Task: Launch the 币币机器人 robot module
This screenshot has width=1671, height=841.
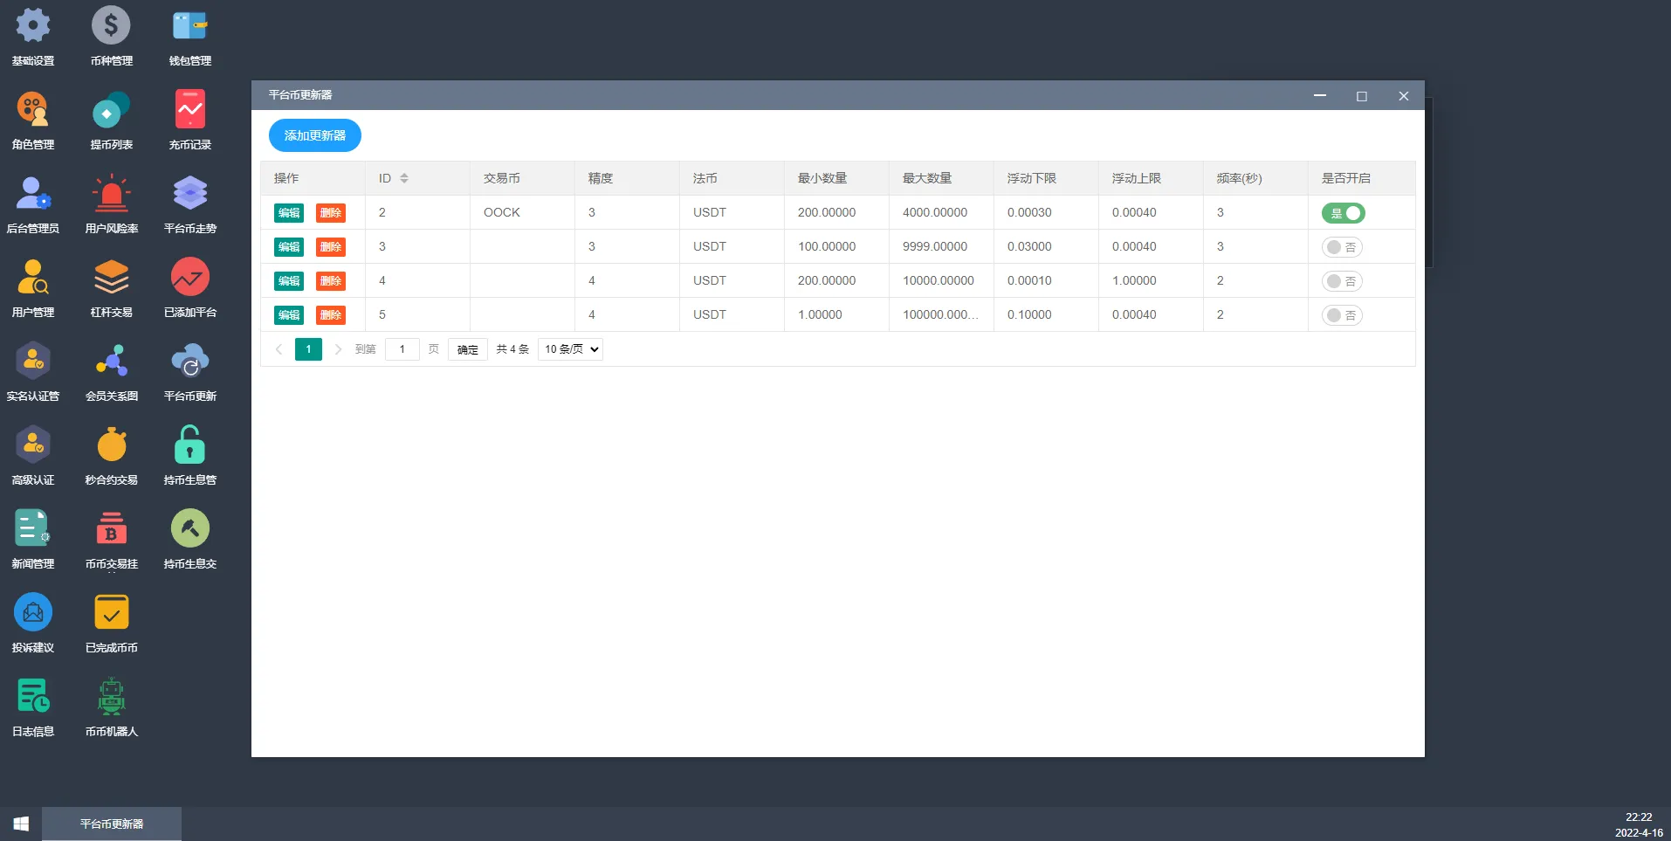Action: 111,706
